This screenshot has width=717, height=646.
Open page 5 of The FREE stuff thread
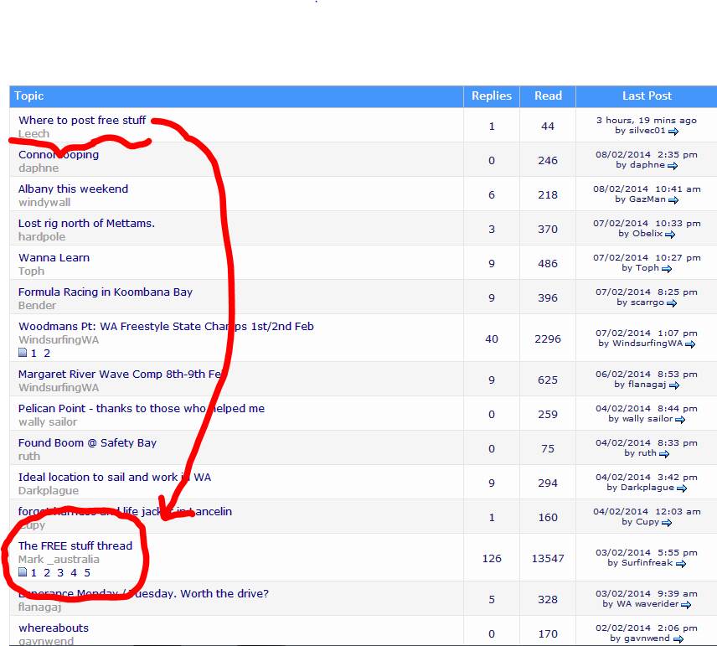coord(87,573)
